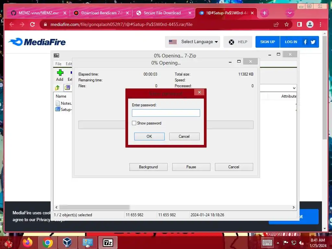Close the Download Bandicam tab

click(127, 13)
